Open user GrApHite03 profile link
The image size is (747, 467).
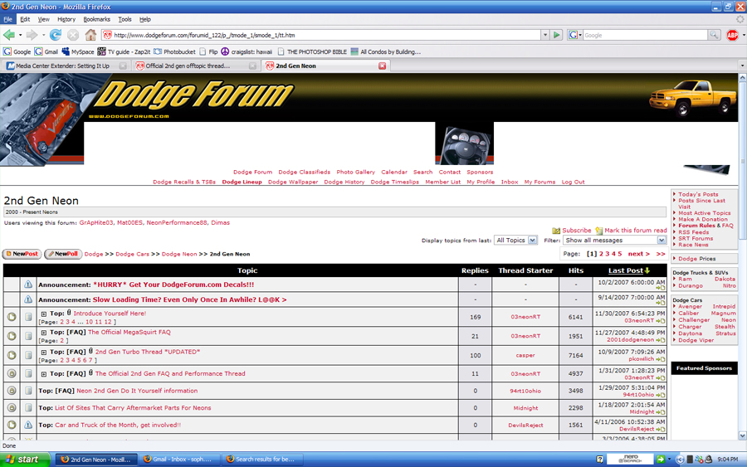tap(96, 223)
